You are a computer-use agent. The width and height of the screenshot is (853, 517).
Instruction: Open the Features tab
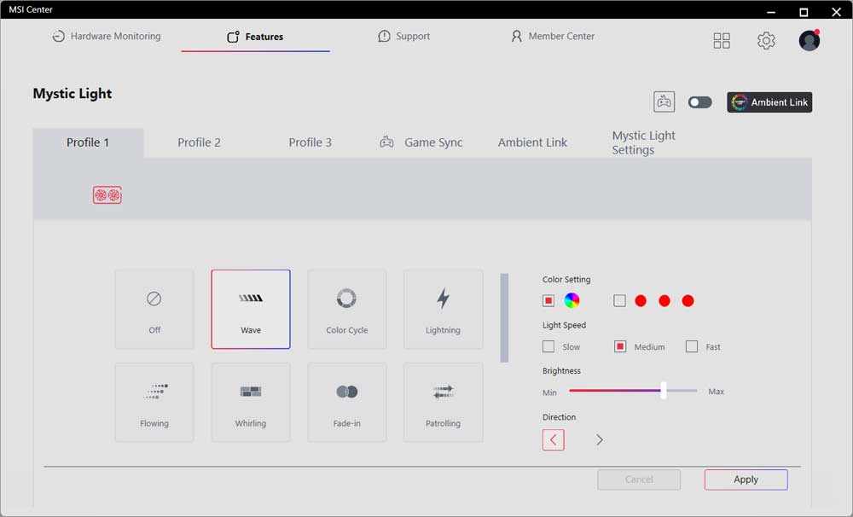[x=255, y=37]
